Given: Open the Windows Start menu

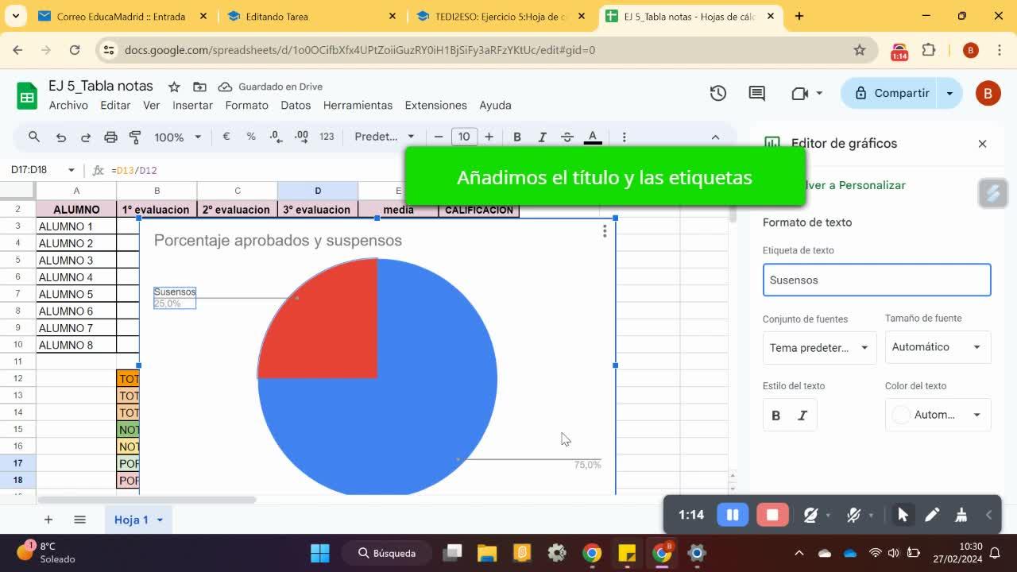Looking at the screenshot, I should point(320,553).
